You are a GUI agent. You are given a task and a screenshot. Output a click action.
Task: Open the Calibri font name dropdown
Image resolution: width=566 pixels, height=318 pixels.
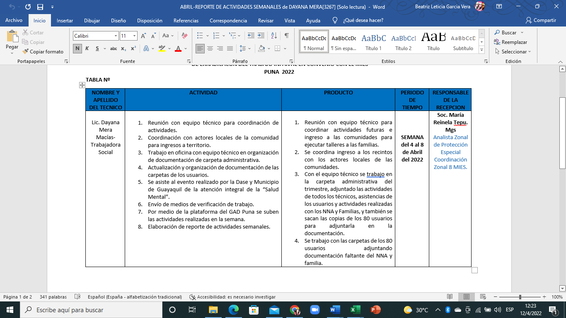coord(116,36)
